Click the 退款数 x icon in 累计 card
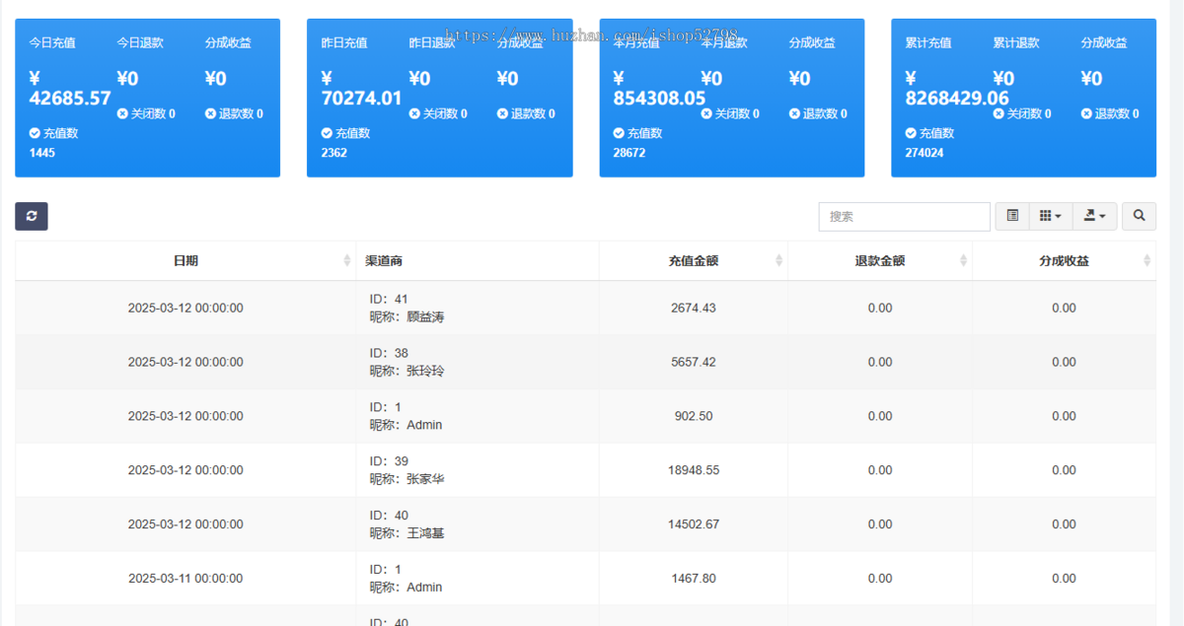 1086,113
